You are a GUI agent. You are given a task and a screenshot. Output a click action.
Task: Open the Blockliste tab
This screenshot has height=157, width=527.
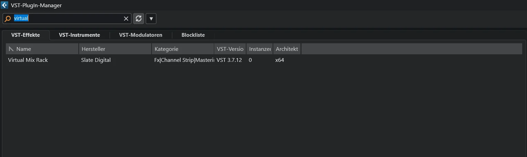coord(193,35)
